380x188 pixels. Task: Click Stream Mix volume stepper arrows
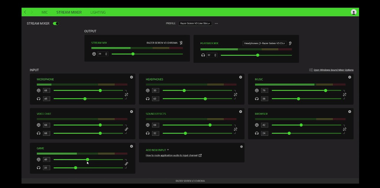[x=106, y=54]
